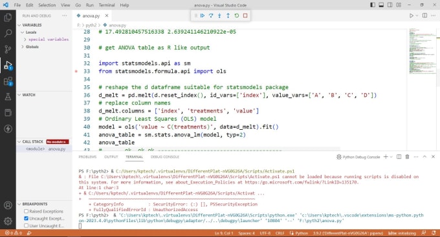
Task: Kill terminal with trash icon
Action: 407,157
